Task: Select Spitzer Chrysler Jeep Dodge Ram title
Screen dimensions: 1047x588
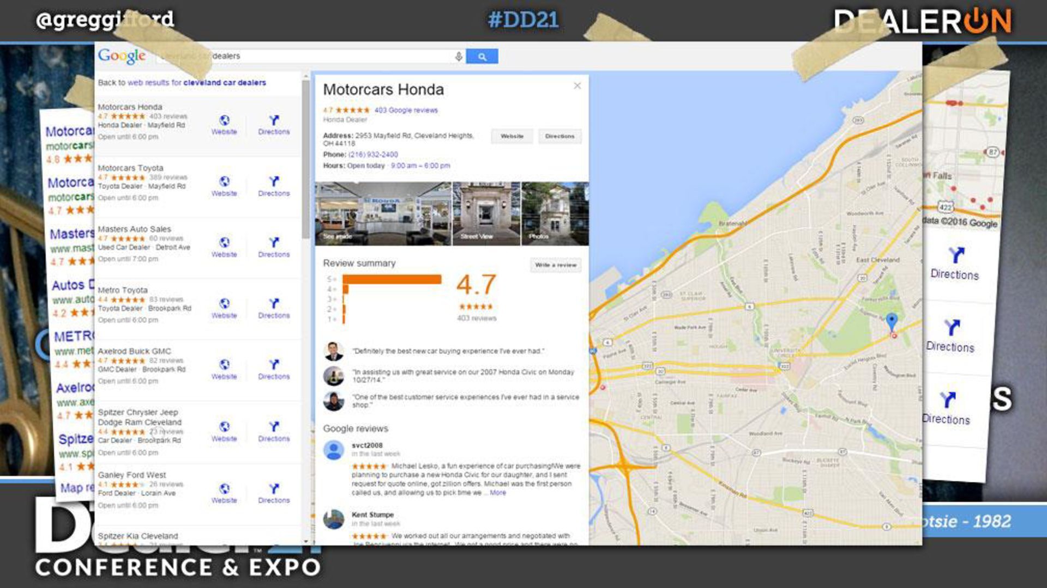Action: pyautogui.click(x=140, y=417)
